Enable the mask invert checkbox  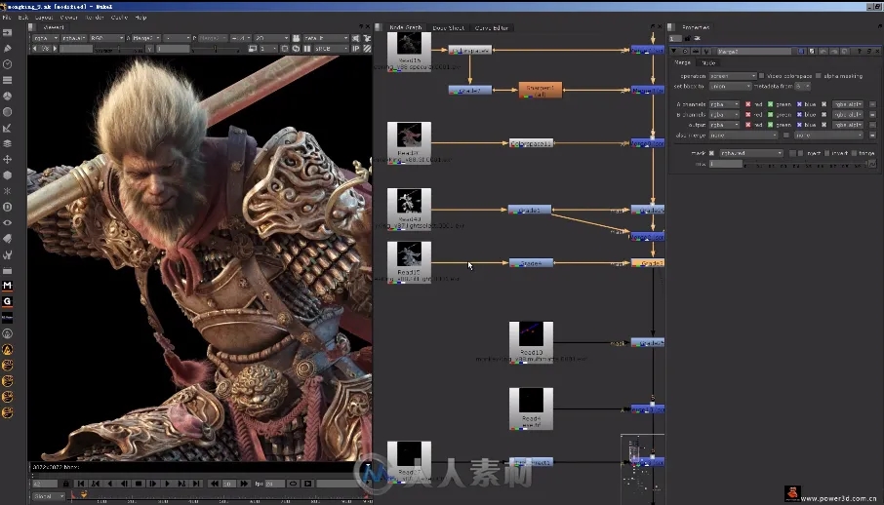pyautogui.click(x=826, y=153)
